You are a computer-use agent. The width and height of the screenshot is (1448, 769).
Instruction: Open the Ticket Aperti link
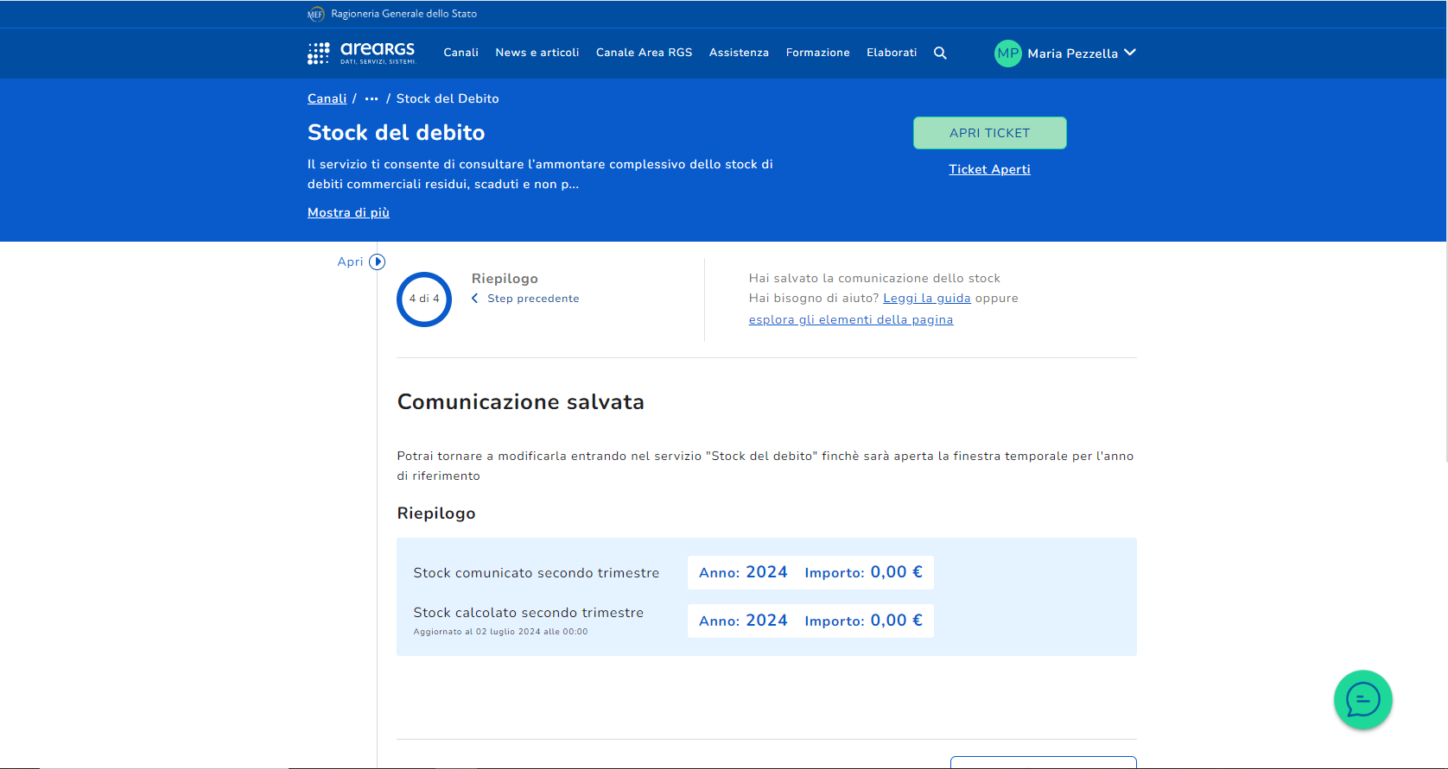[x=989, y=169]
